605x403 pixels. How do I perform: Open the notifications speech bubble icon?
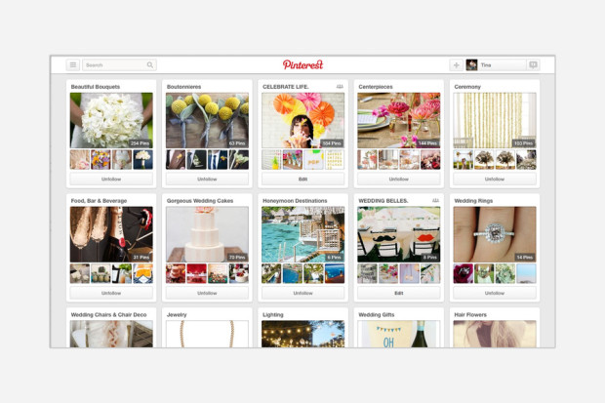coord(533,65)
